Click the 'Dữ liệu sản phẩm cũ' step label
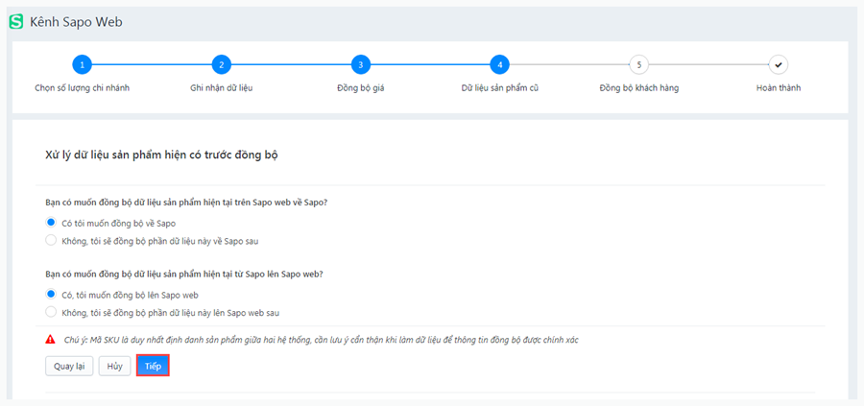Viewport: 864px width, 406px height. [x=500, y=88]
